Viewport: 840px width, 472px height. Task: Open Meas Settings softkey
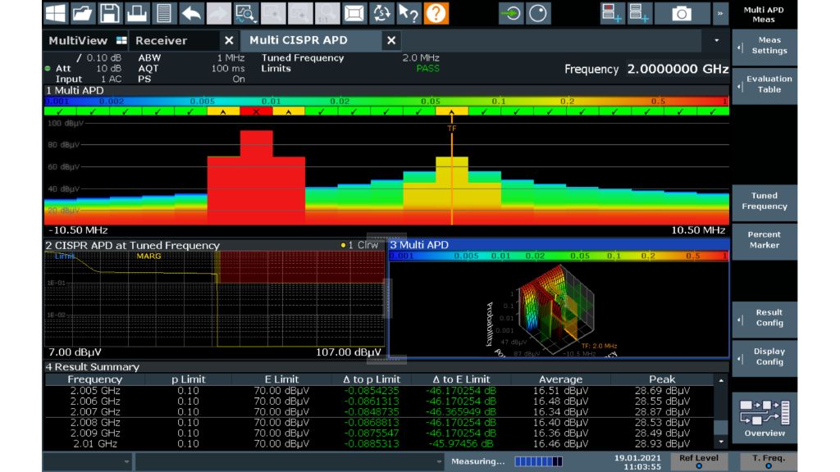click(765, 46)
